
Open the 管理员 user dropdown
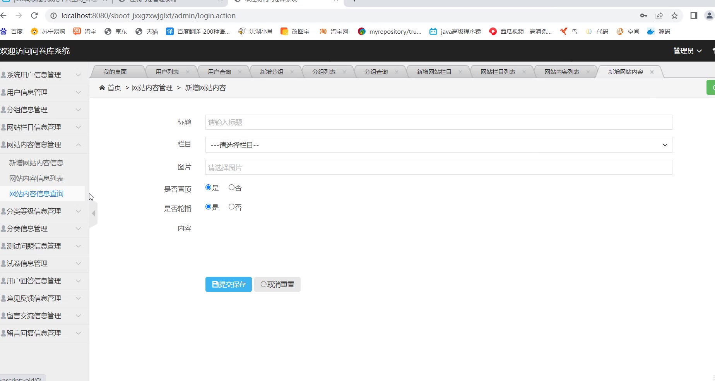(688, 51)
